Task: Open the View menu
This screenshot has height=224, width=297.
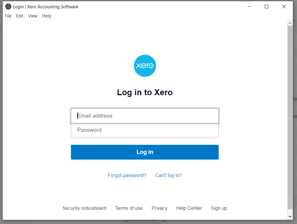Action: (x=33, y=16)
